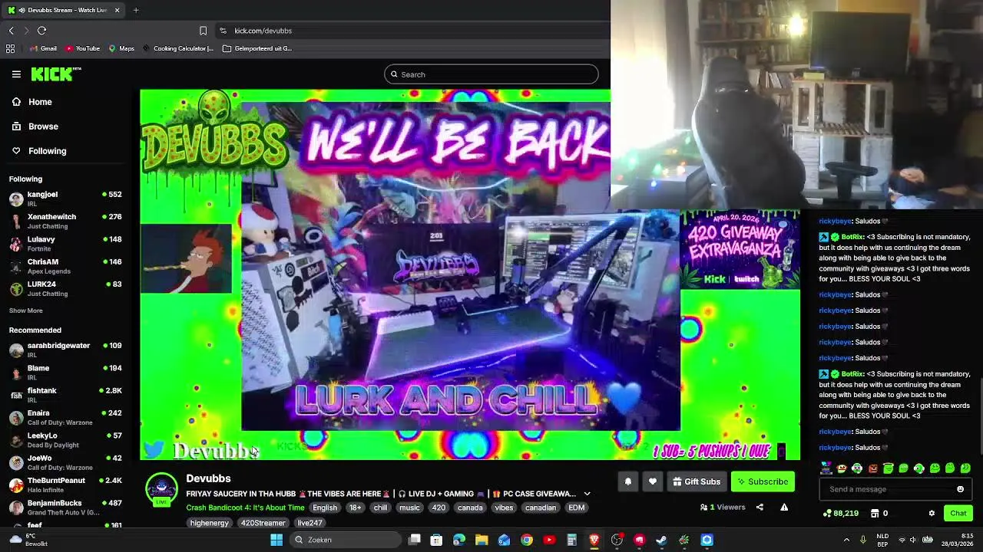Follow the channel with the heart button
Image resolution: width=983 pixels, height=552 pixels.
click(x=652, y=481)
